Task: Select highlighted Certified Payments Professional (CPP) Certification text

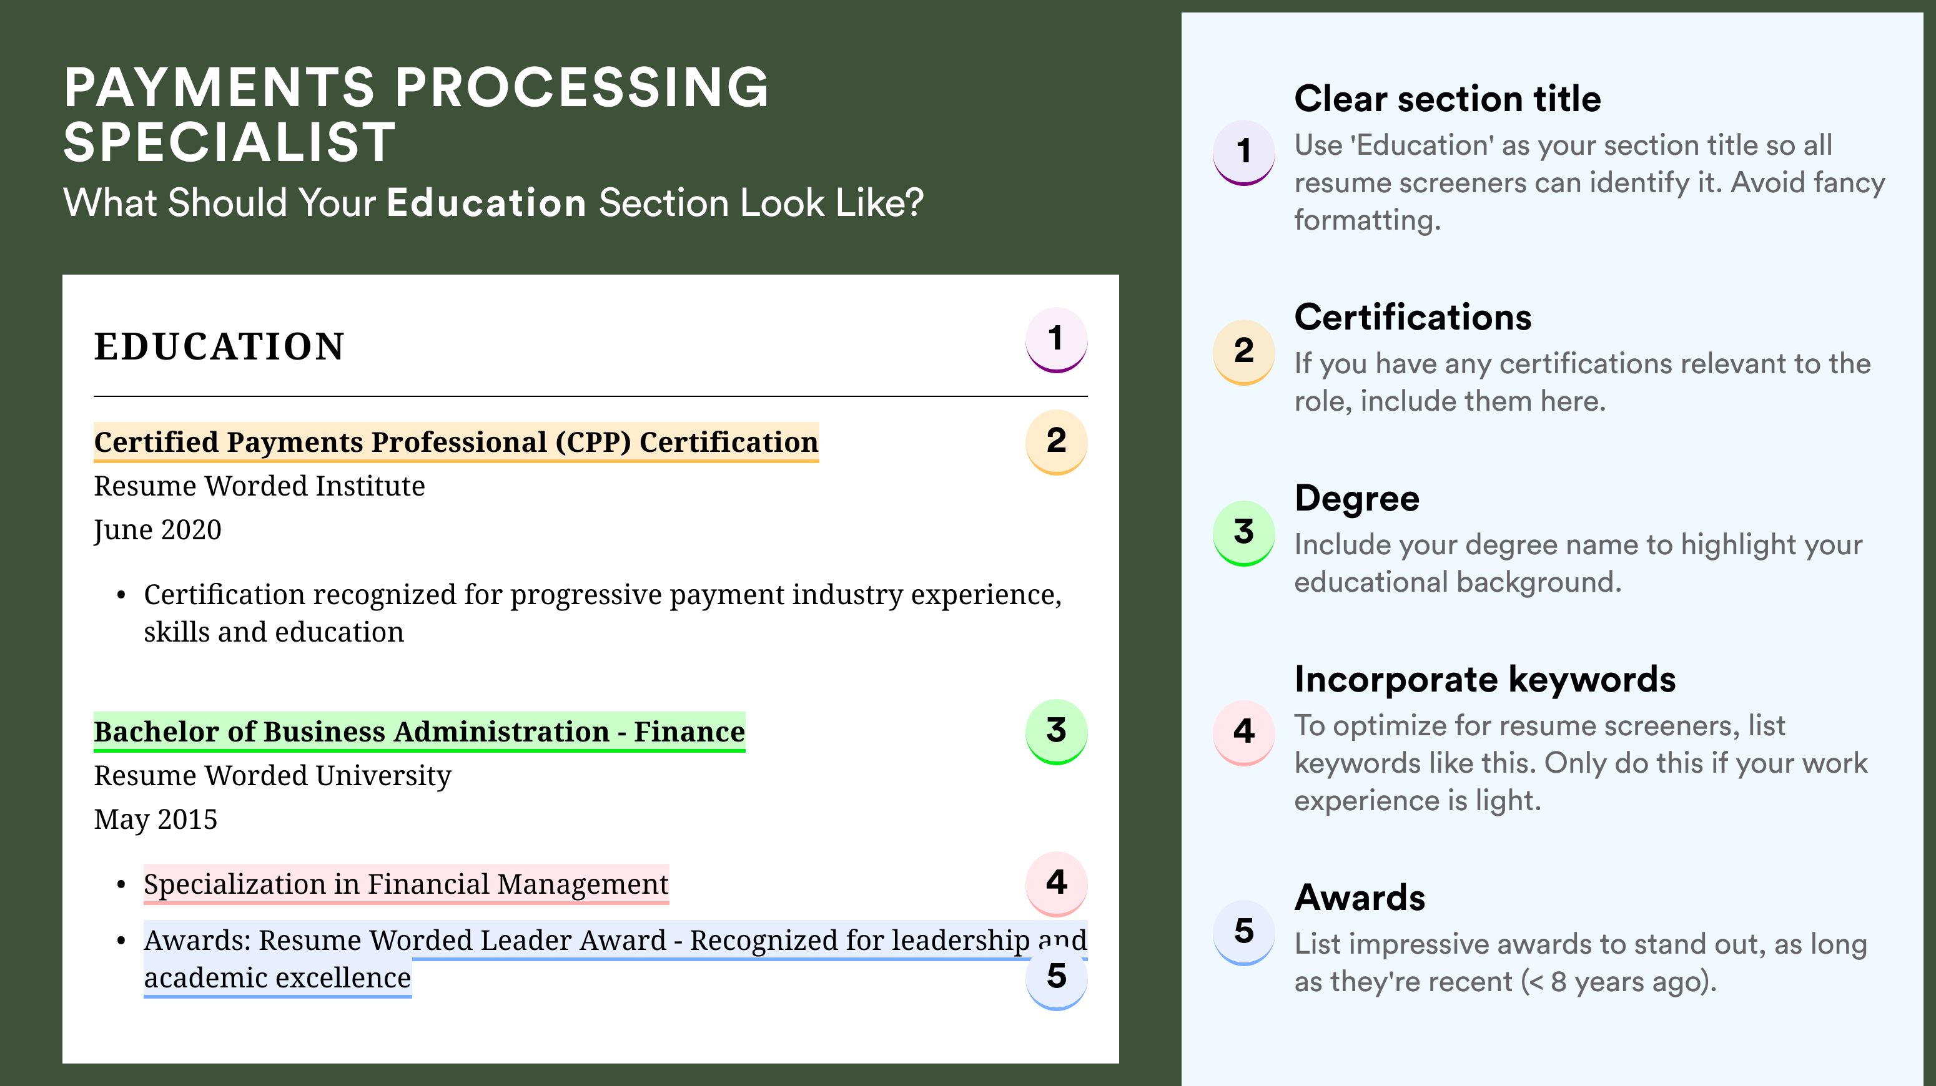Action: click(456, 443)
